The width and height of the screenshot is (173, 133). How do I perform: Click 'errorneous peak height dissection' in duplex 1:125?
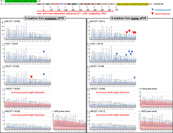pyautogui.click(x=113, y=92)
